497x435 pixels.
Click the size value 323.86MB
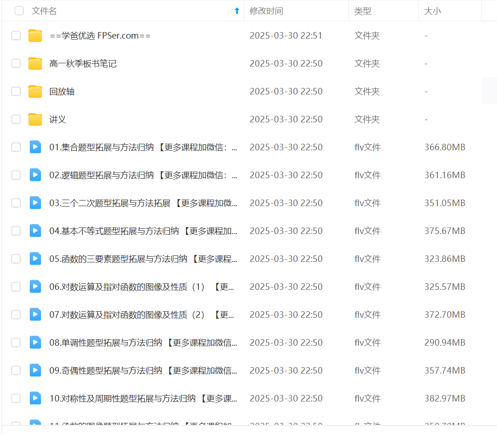[445, 259]
